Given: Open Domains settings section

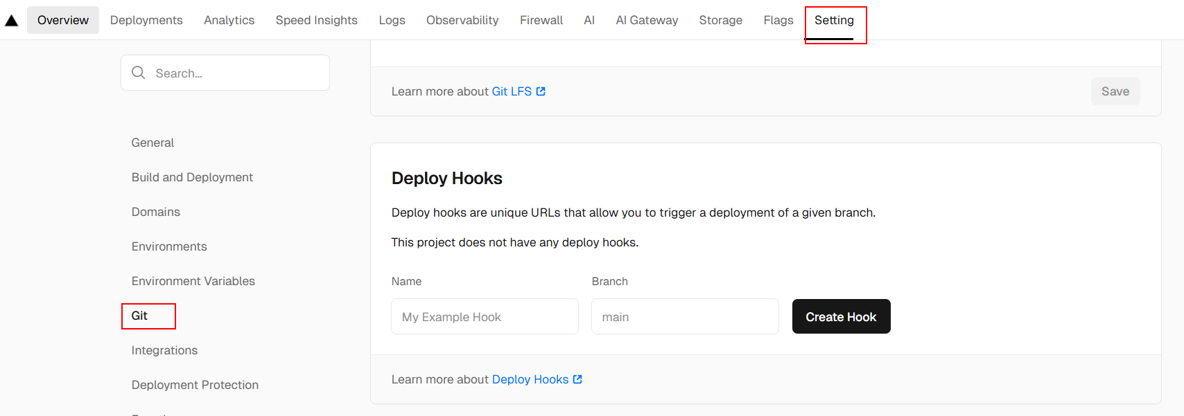Looking at the screenshot, I should point(156,212).
